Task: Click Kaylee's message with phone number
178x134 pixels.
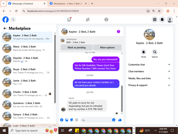Action: point(87,106)
